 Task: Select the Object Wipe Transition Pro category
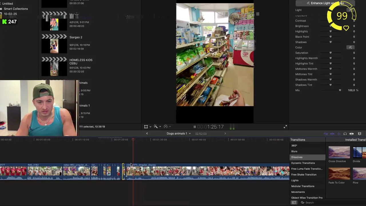[x=308, y=198]
